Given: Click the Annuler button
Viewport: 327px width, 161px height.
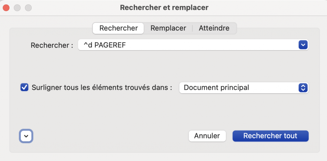Looking at the screenshot, I should (207, 136).
